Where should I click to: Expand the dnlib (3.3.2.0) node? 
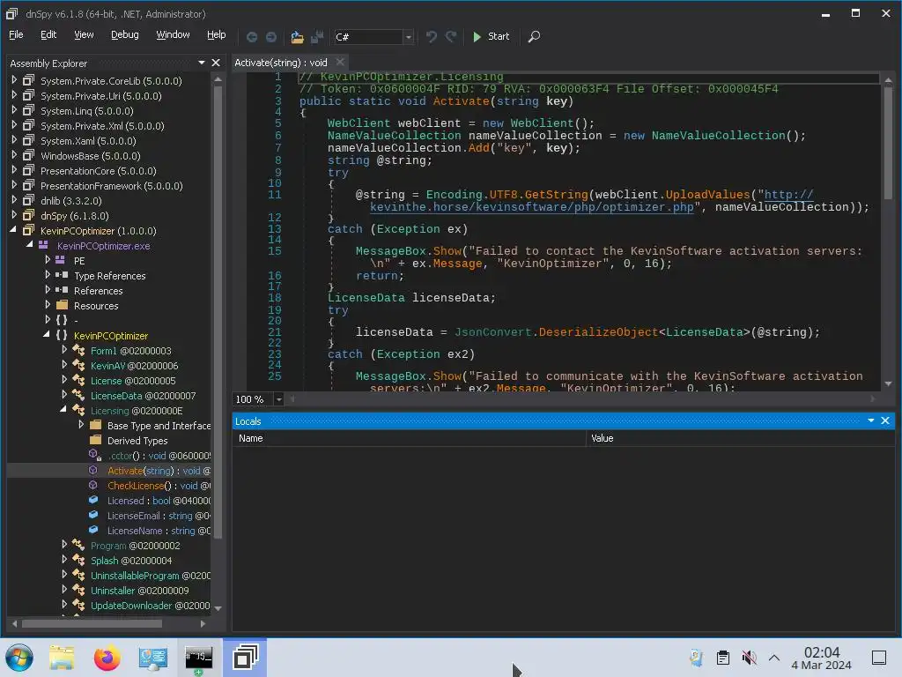(14, 200)
